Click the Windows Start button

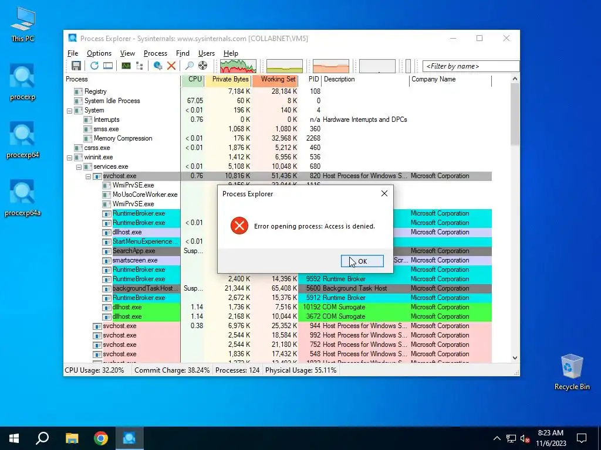[14, 438]
